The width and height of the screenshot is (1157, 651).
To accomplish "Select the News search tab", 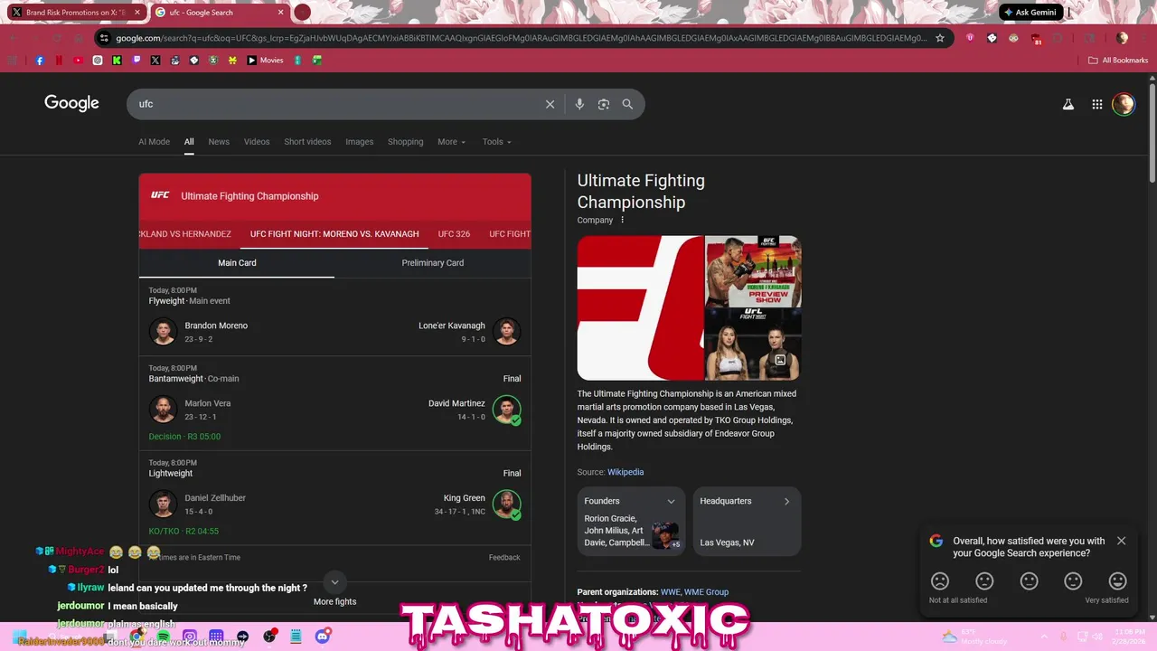I will 219,142.
